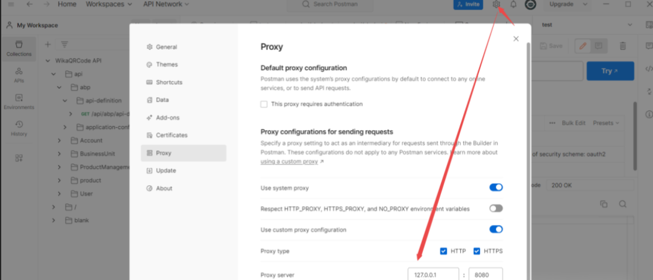Click the copy icon in response area
The height and width of the screenshot is (280, 653).
click(604, 204)
